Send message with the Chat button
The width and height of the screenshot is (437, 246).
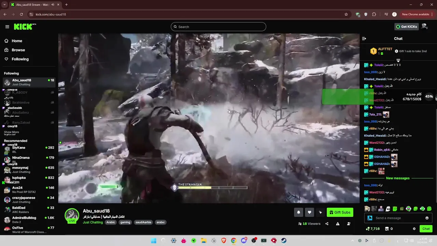pyautogui.click(x=426, y=229)
